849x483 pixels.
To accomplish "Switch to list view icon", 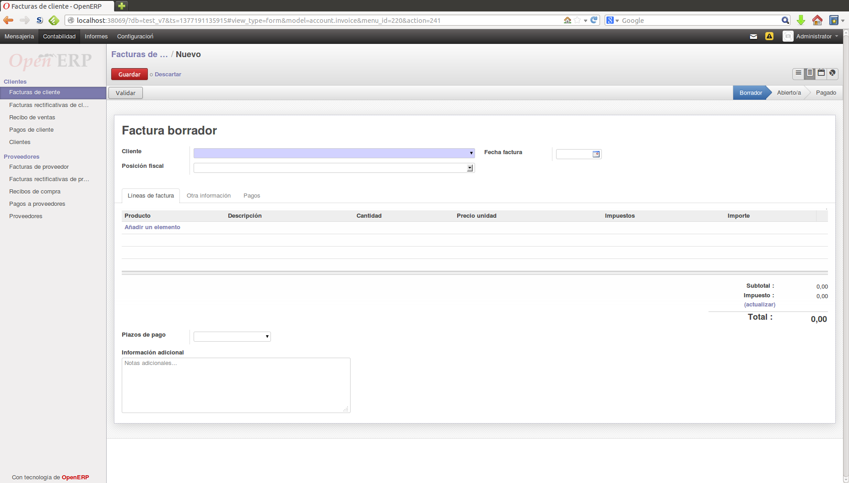I will point(798,73).
